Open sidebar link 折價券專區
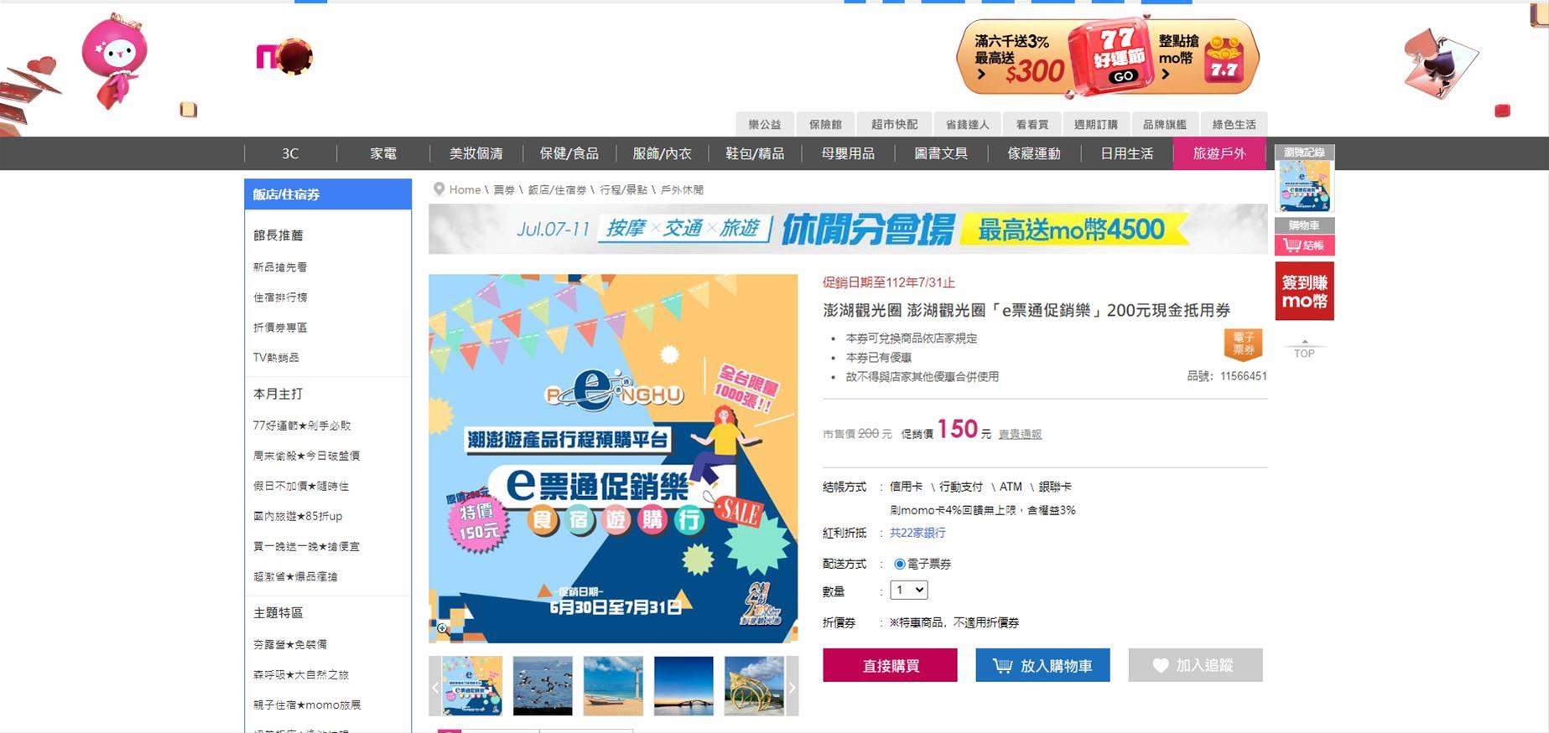Screen dimensions: 1549x733 coord(280,328)
